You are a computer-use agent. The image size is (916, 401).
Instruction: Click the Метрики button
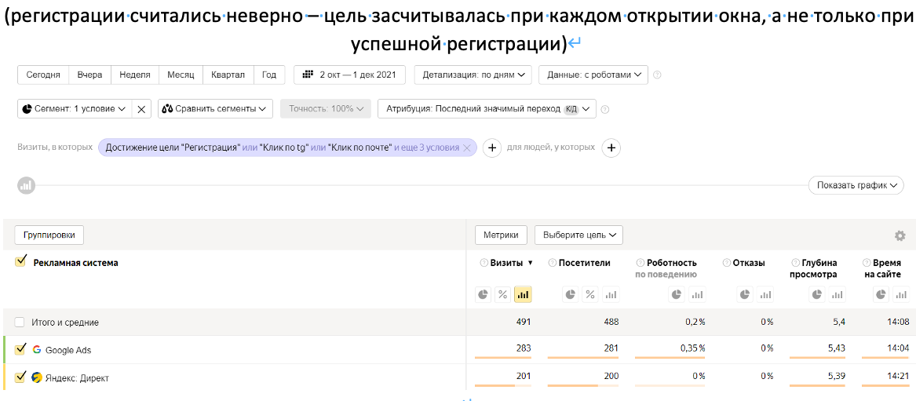pyautogui.click(x=502, y=235)
